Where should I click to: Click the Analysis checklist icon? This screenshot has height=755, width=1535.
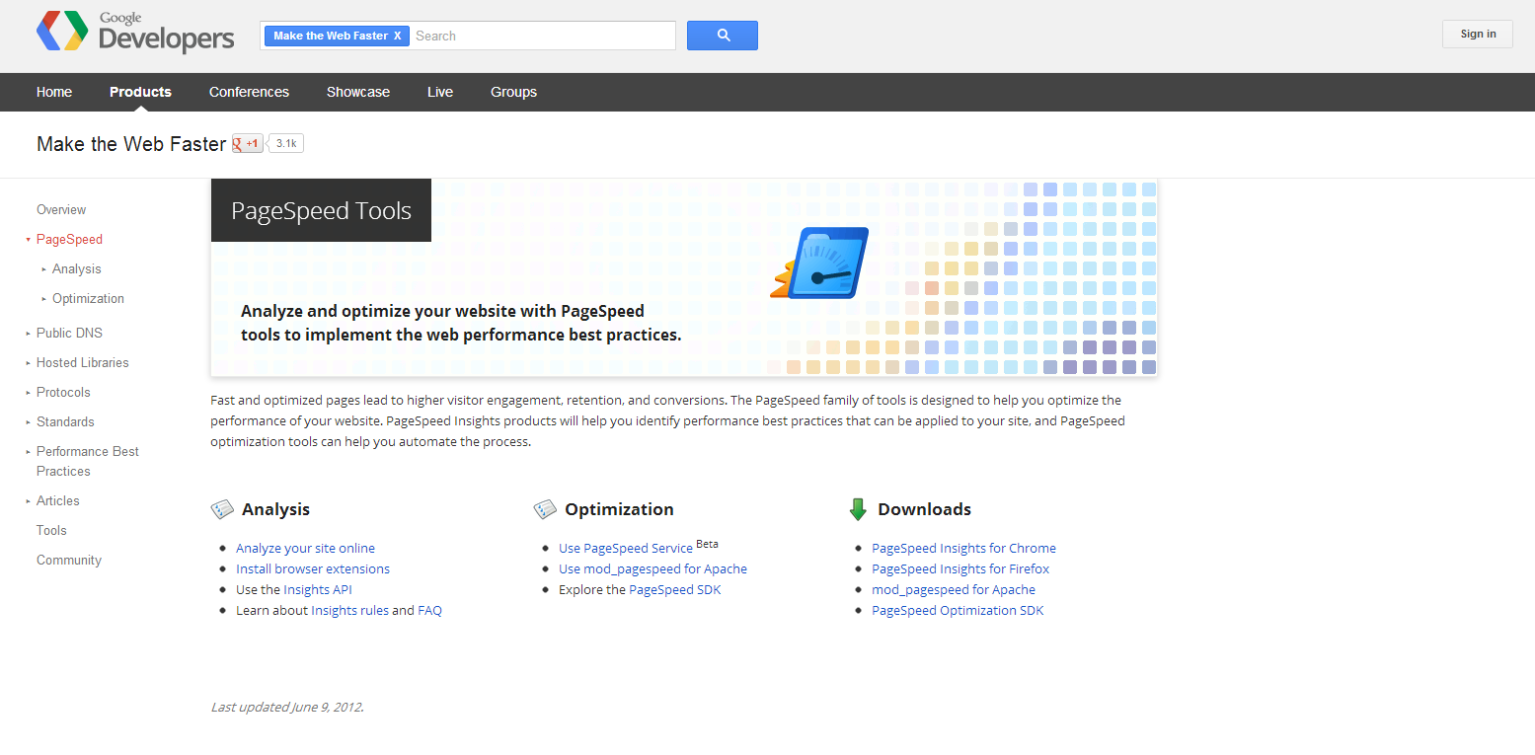click(x=222, y=509)
